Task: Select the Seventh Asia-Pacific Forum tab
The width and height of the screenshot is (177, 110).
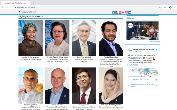Action: (x=15, y=3)
